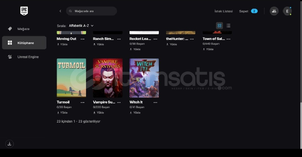This screenshot has width=302, height=157.
Task: Switch to list view
Action: pos(228,25)
